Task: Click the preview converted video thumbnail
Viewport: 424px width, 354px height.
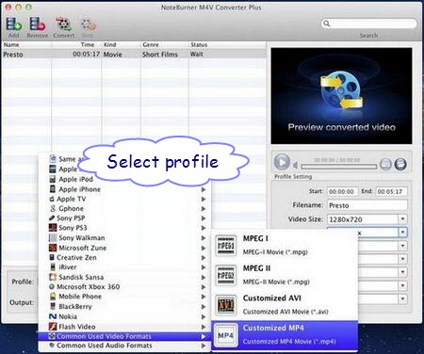Action: (341, 96)
